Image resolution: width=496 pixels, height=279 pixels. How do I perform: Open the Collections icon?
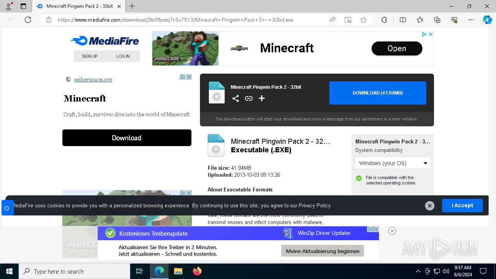click(437, 20)
